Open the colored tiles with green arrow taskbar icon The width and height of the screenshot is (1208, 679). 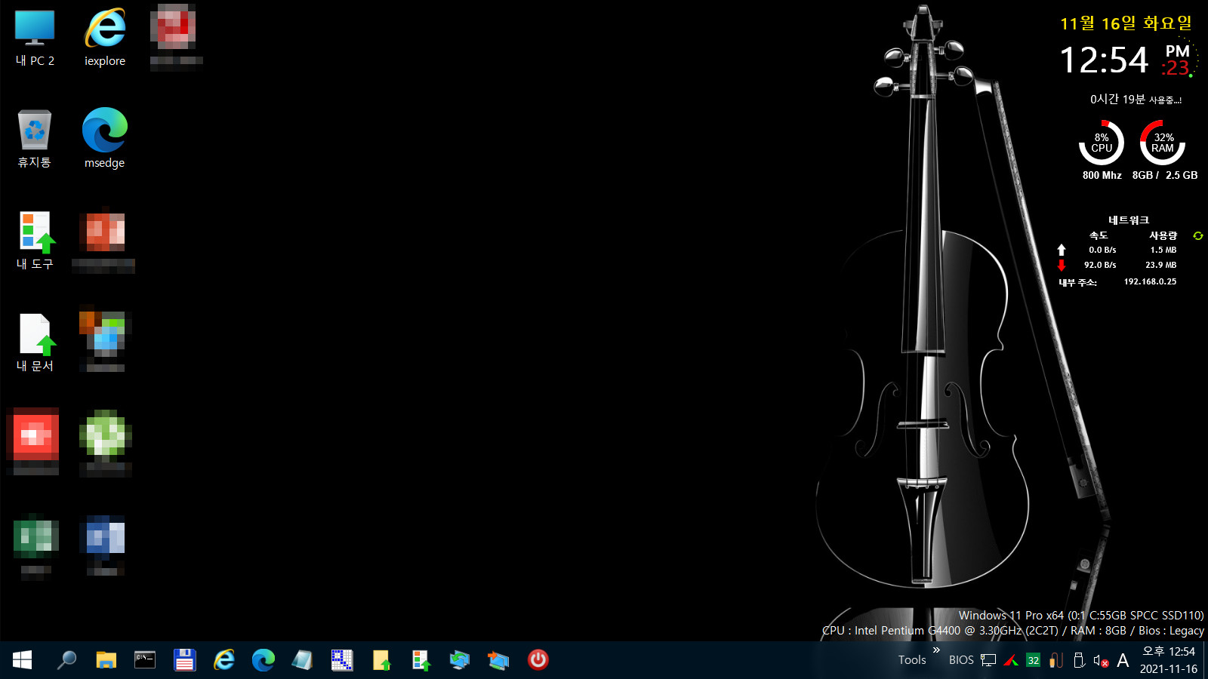click(421, 660)
